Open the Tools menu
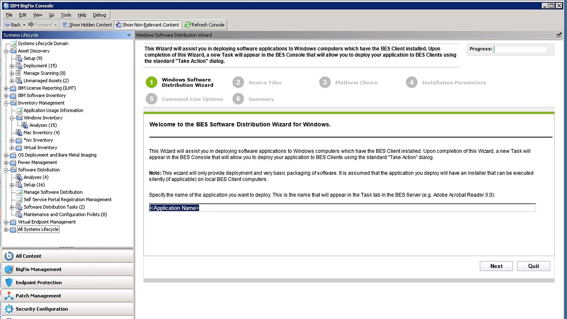Viewport: 567px width, 319px height. click(x=66, y=15)
